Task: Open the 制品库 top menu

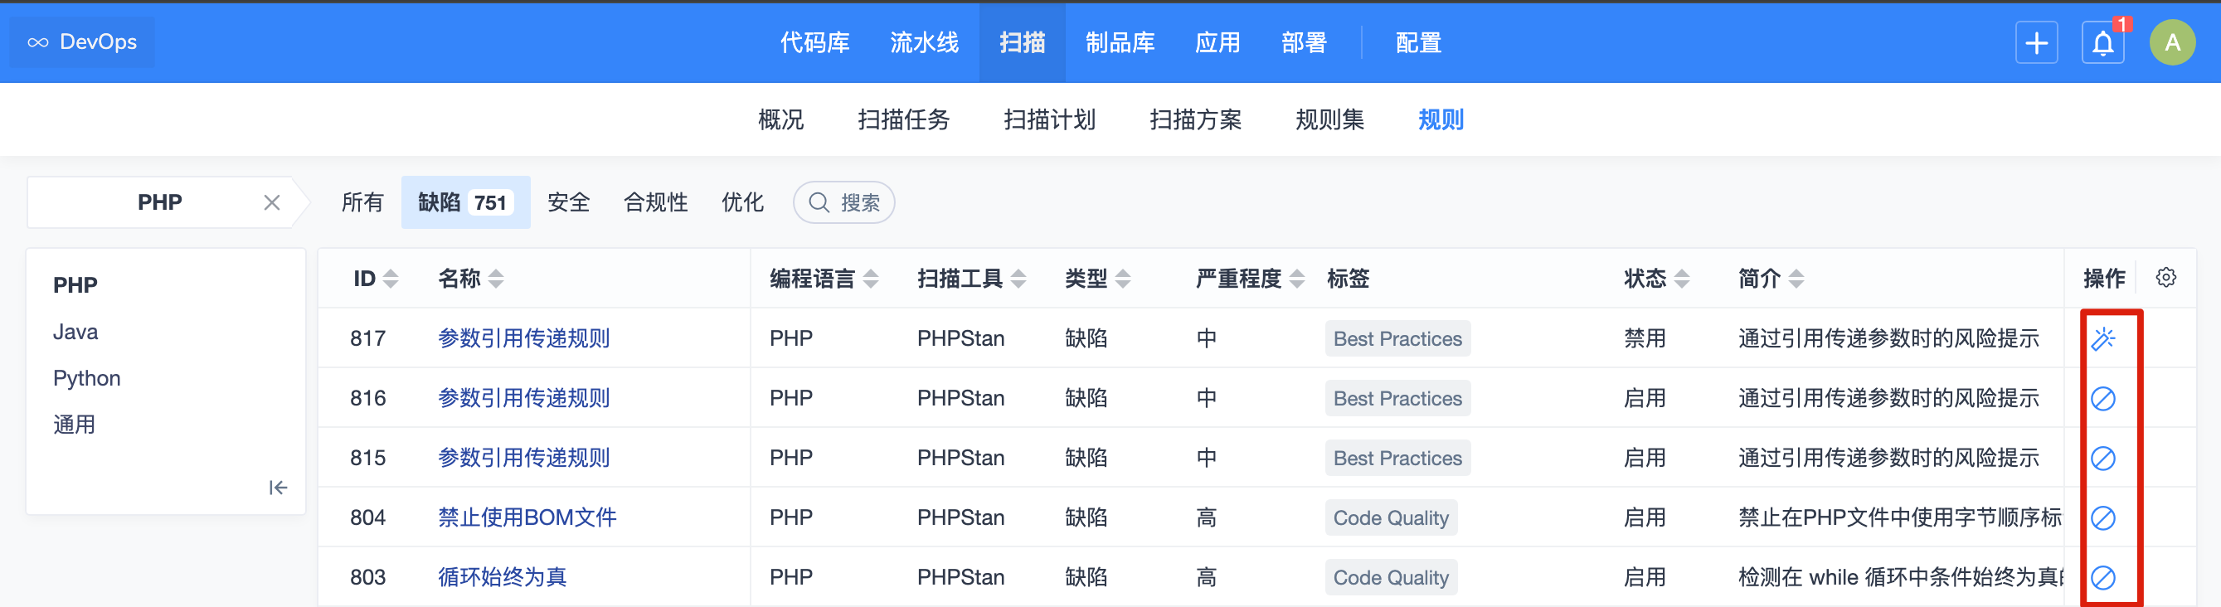Action: (1120, 42)
